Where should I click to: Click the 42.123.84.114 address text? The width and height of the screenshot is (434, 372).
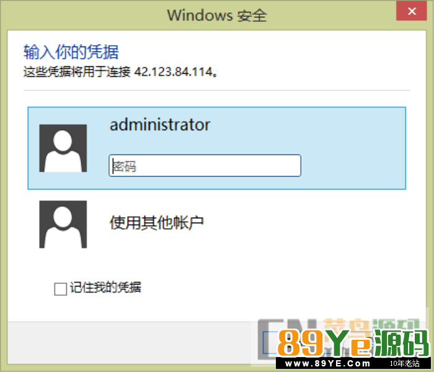pyautogui.click(x=173, y=72)
